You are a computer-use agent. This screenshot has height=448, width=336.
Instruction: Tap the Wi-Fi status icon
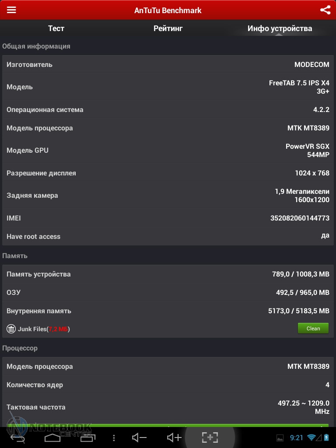pyautogui.click(x=311, y=437)
